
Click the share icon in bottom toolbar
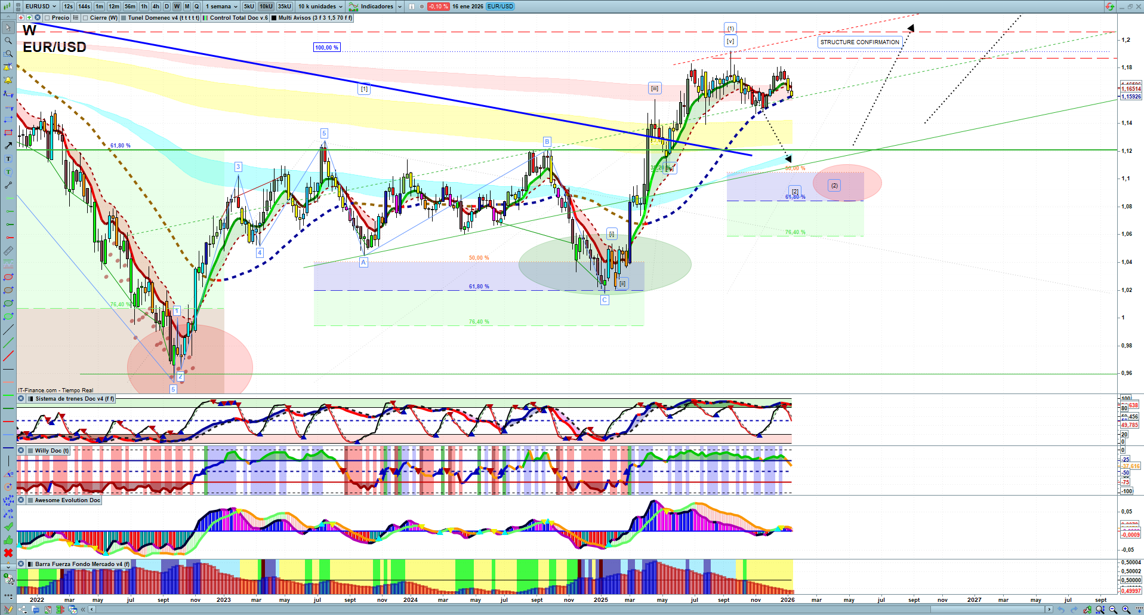23,610
